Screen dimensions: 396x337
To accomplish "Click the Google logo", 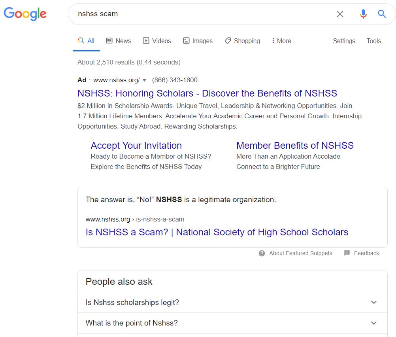I will tap(25, 14).
